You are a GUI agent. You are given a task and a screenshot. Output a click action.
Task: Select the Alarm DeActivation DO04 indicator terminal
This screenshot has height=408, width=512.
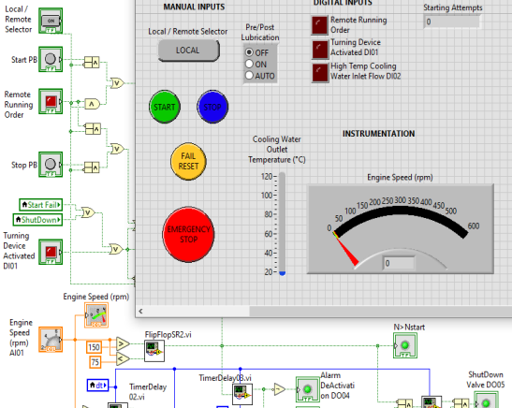click(308, 389)
